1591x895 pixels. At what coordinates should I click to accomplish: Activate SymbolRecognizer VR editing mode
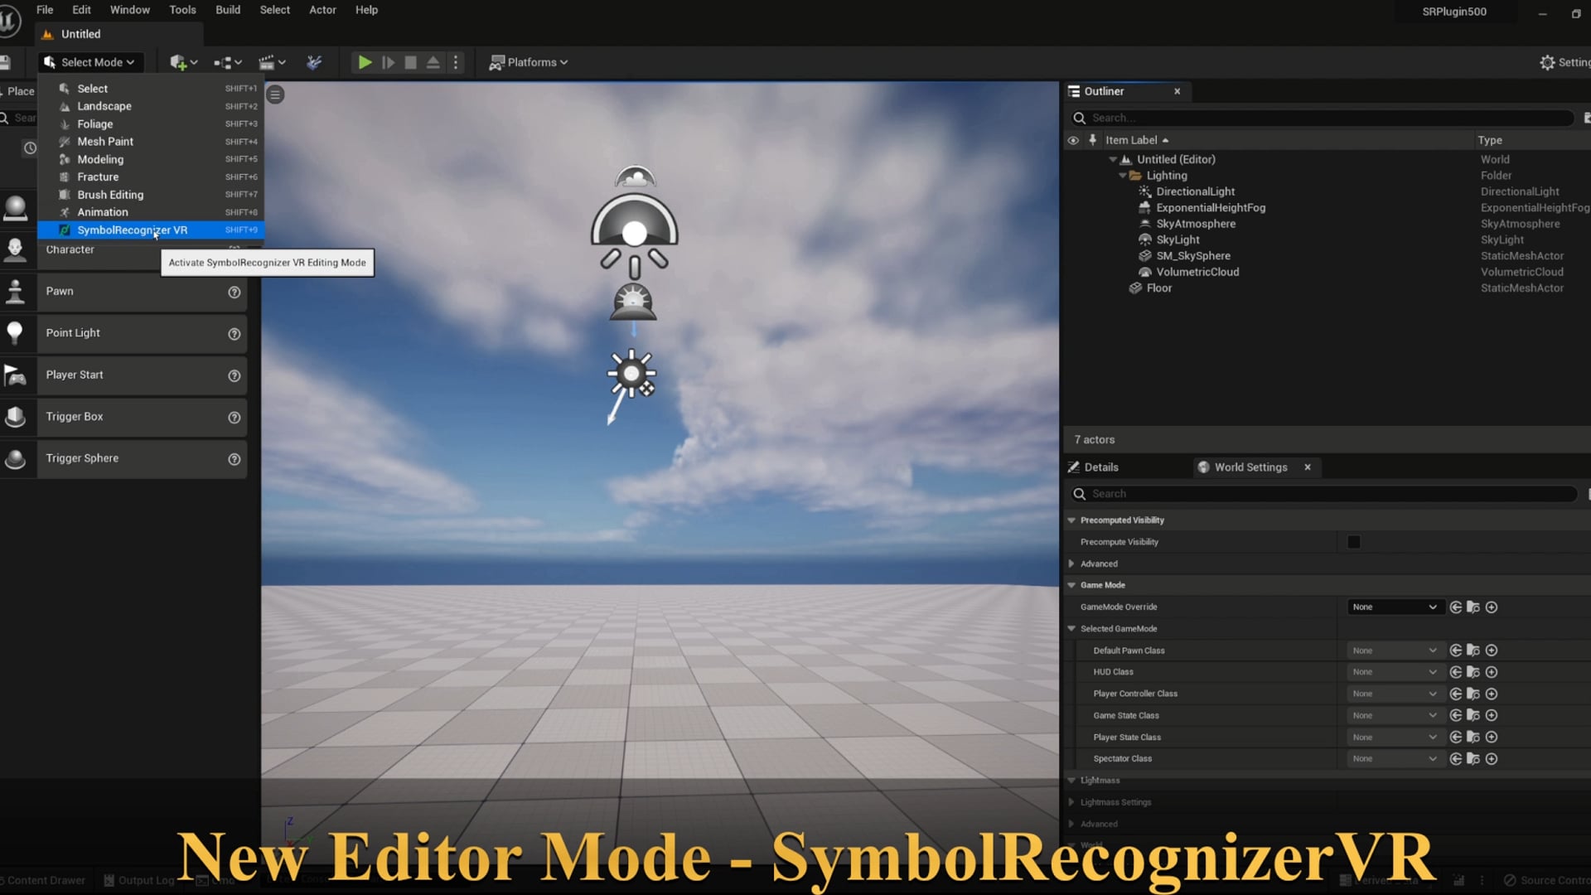(x=133, y=230)
